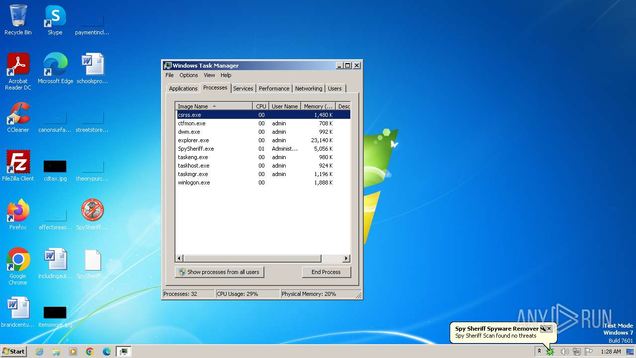Open balloon options wrench icon
This screenshot has height=358, width=636.
point(543,329)
